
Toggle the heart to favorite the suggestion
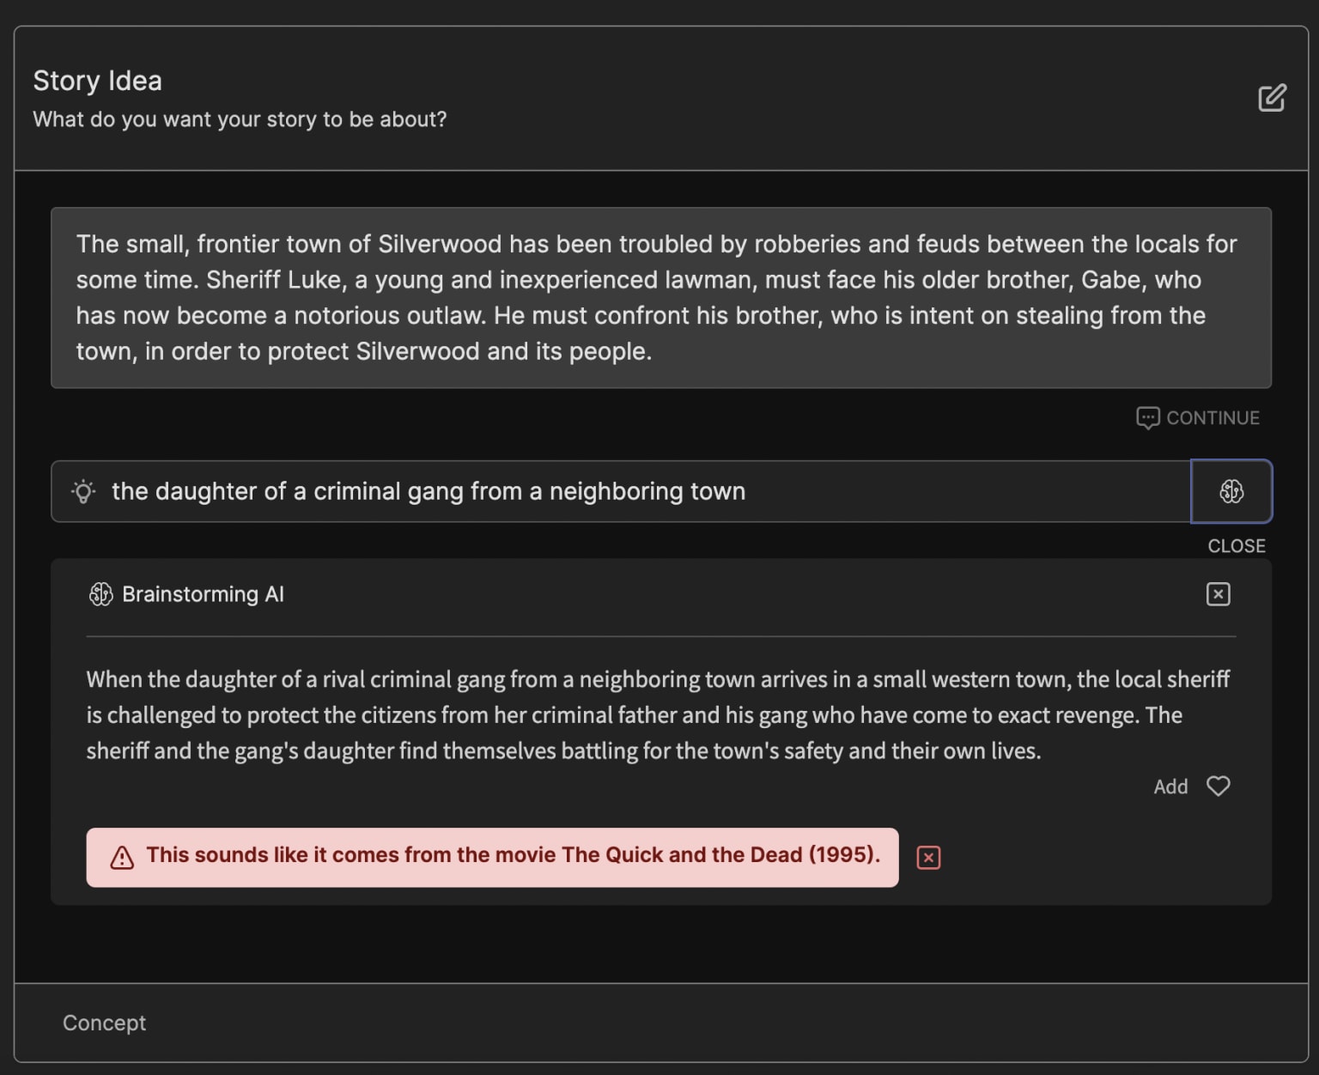(x=1218, y=786)
